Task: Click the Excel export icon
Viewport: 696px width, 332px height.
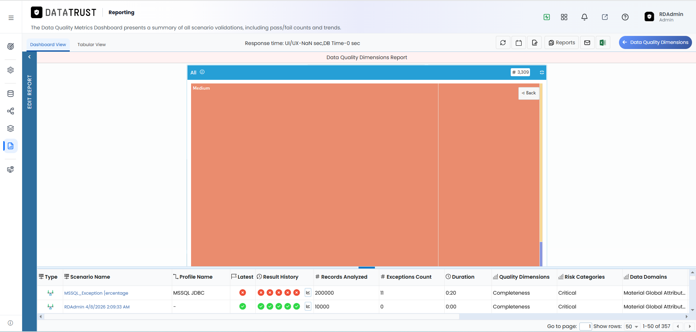Action: [x=603, y=43]
